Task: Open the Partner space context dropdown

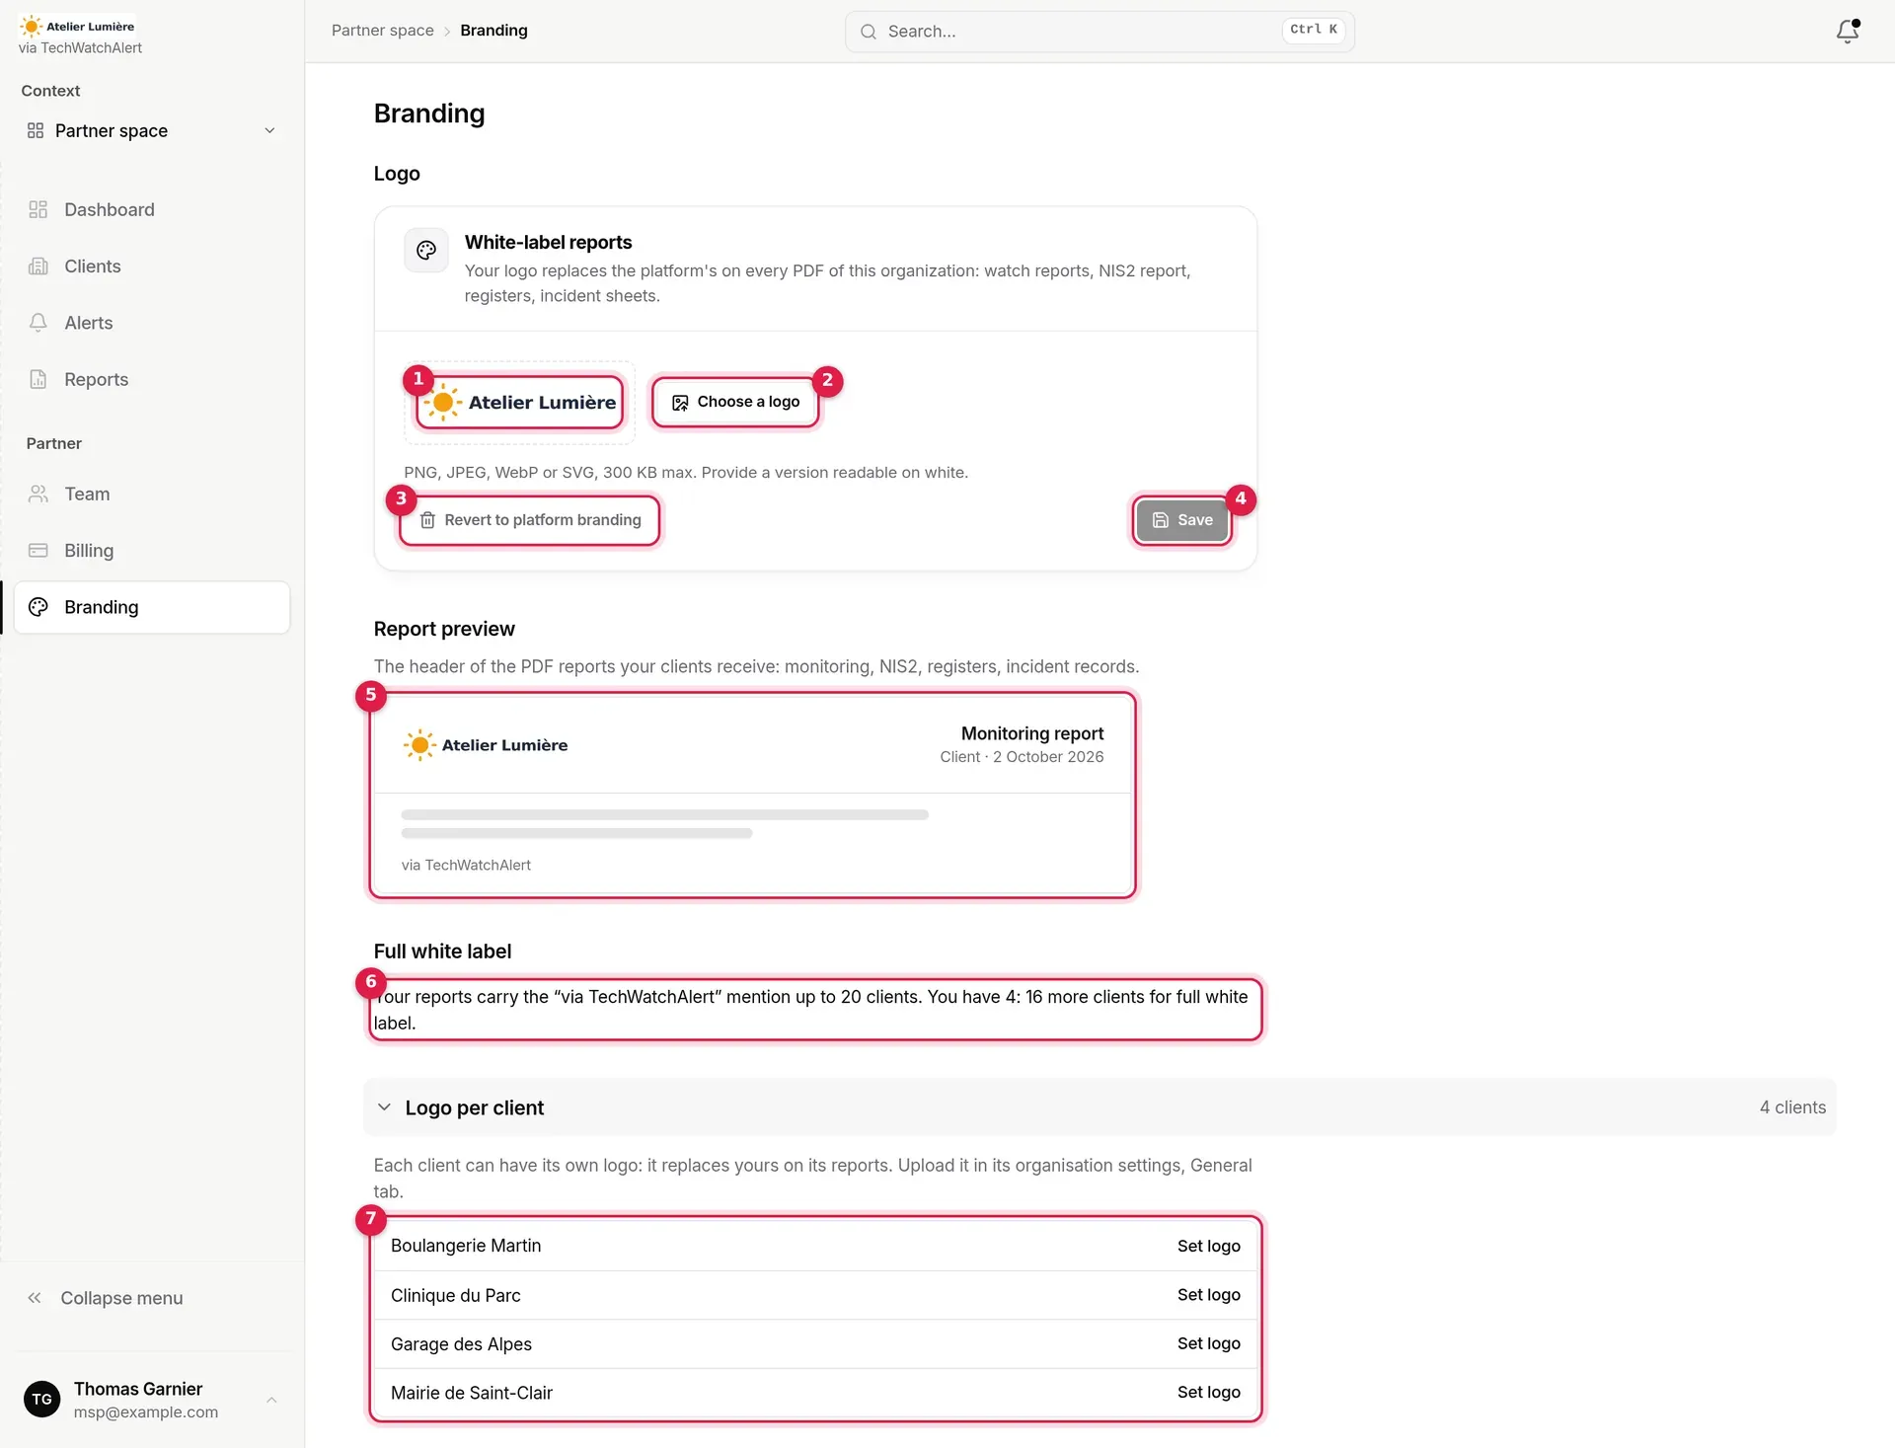Action: pyautogui.click(x=152, y=130)
